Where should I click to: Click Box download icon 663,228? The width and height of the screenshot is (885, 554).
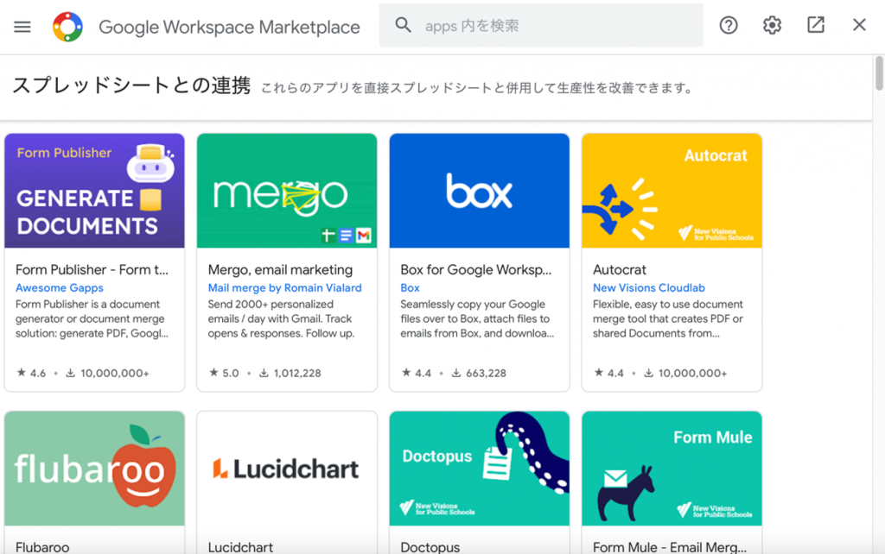click(x=456, y=373)
